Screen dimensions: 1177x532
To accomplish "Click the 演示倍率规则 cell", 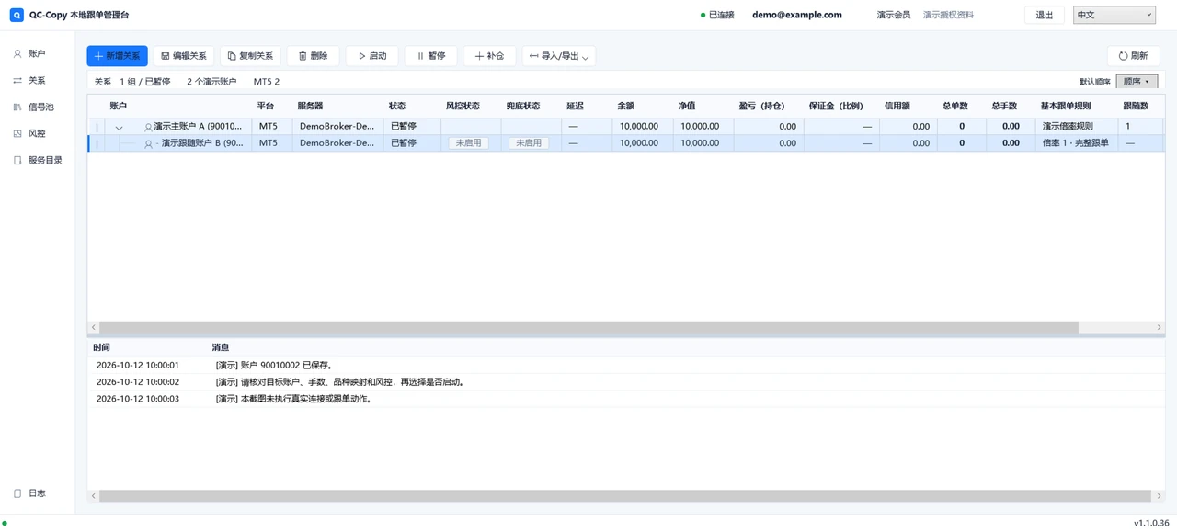I will (1068, 127).
